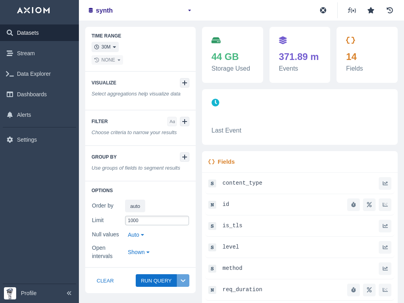Go to Data Explorer in sidebar
The width and height of the screenshot is (404, 303).
pos(34,74)
